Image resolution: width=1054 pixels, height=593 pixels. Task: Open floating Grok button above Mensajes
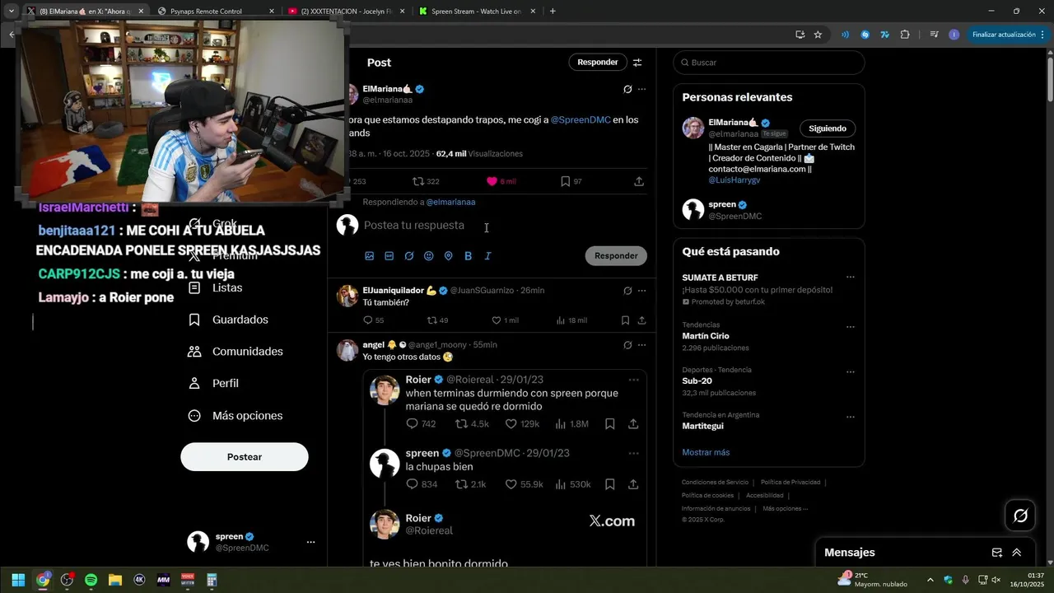coord(1020,516)
